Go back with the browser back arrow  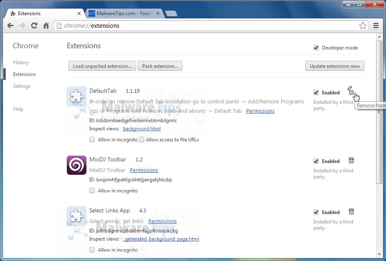10,25
